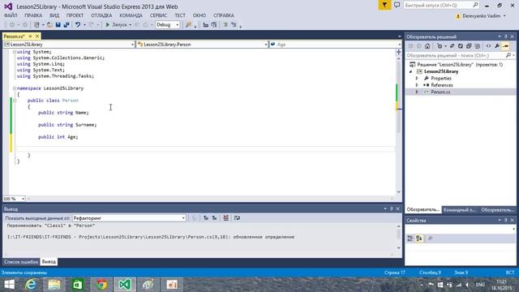Click the Alphabetical sort icon in Свойства panel
519x292 pixels.
click(419, 238)
